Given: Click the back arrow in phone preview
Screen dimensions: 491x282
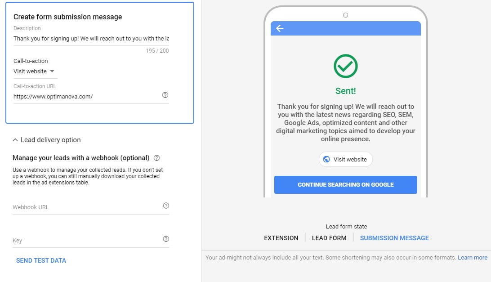Looking at the screenshot, I should pos(280,28).
